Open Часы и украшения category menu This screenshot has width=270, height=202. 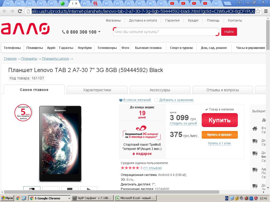pos(250,48)
